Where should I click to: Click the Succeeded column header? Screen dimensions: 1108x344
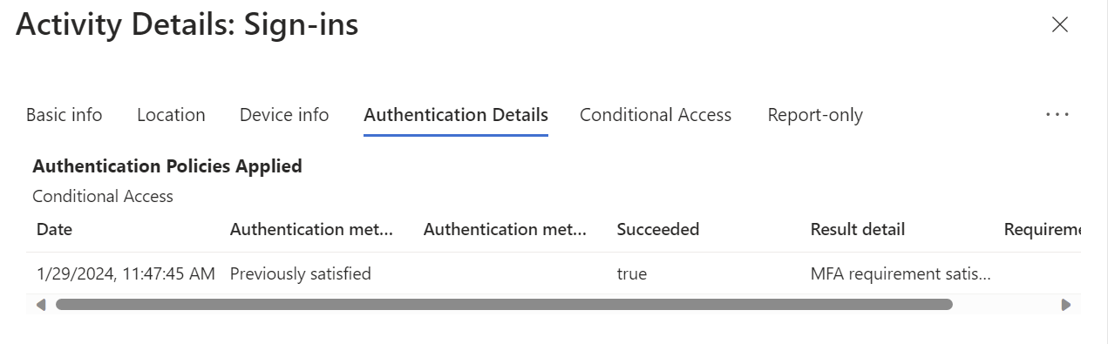pyautogui.click(x=658, y=229)
